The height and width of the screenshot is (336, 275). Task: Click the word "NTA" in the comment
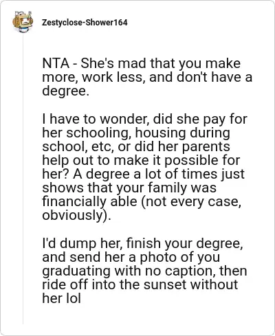click(56, 63)
